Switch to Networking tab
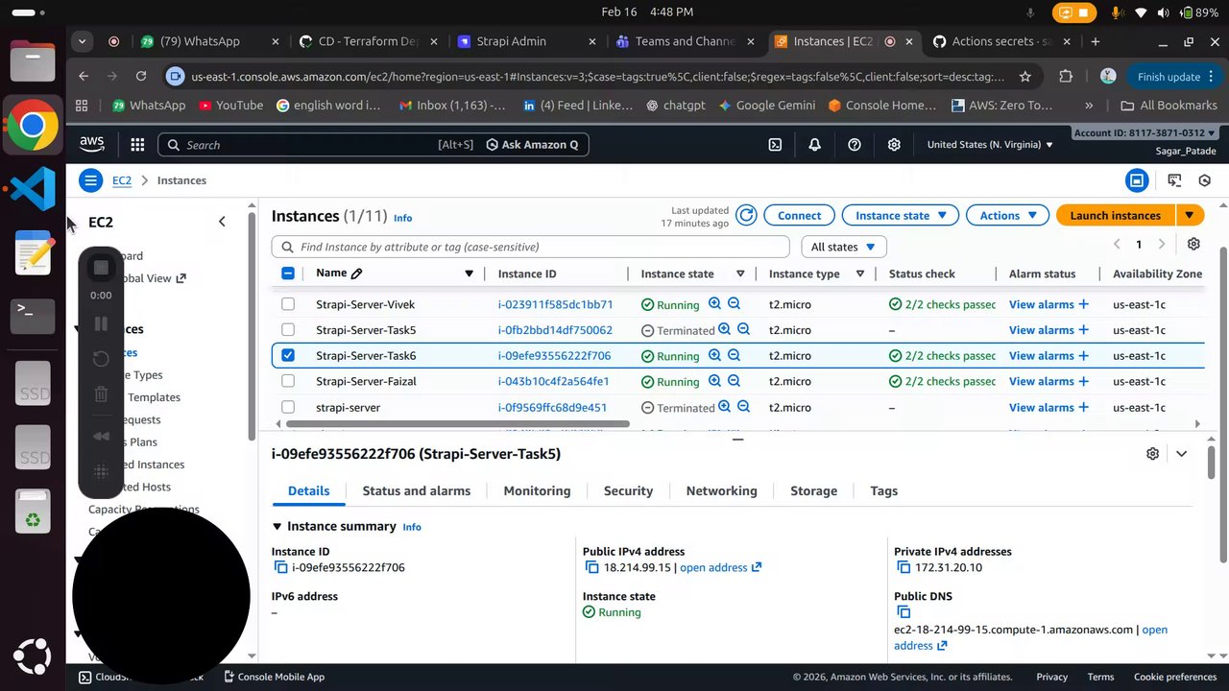This screenshot has width=1229, height=691. click(721, 490)
